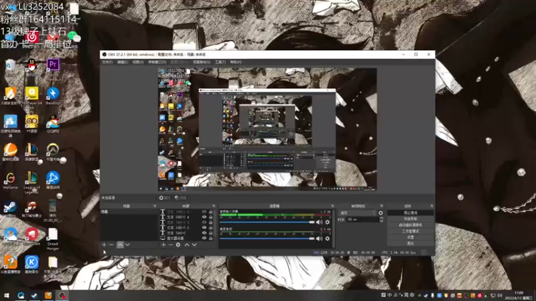Open the 视图(V) menu in OBS
This screenshot has width=536, height=301.
click(x=138, y=62)
